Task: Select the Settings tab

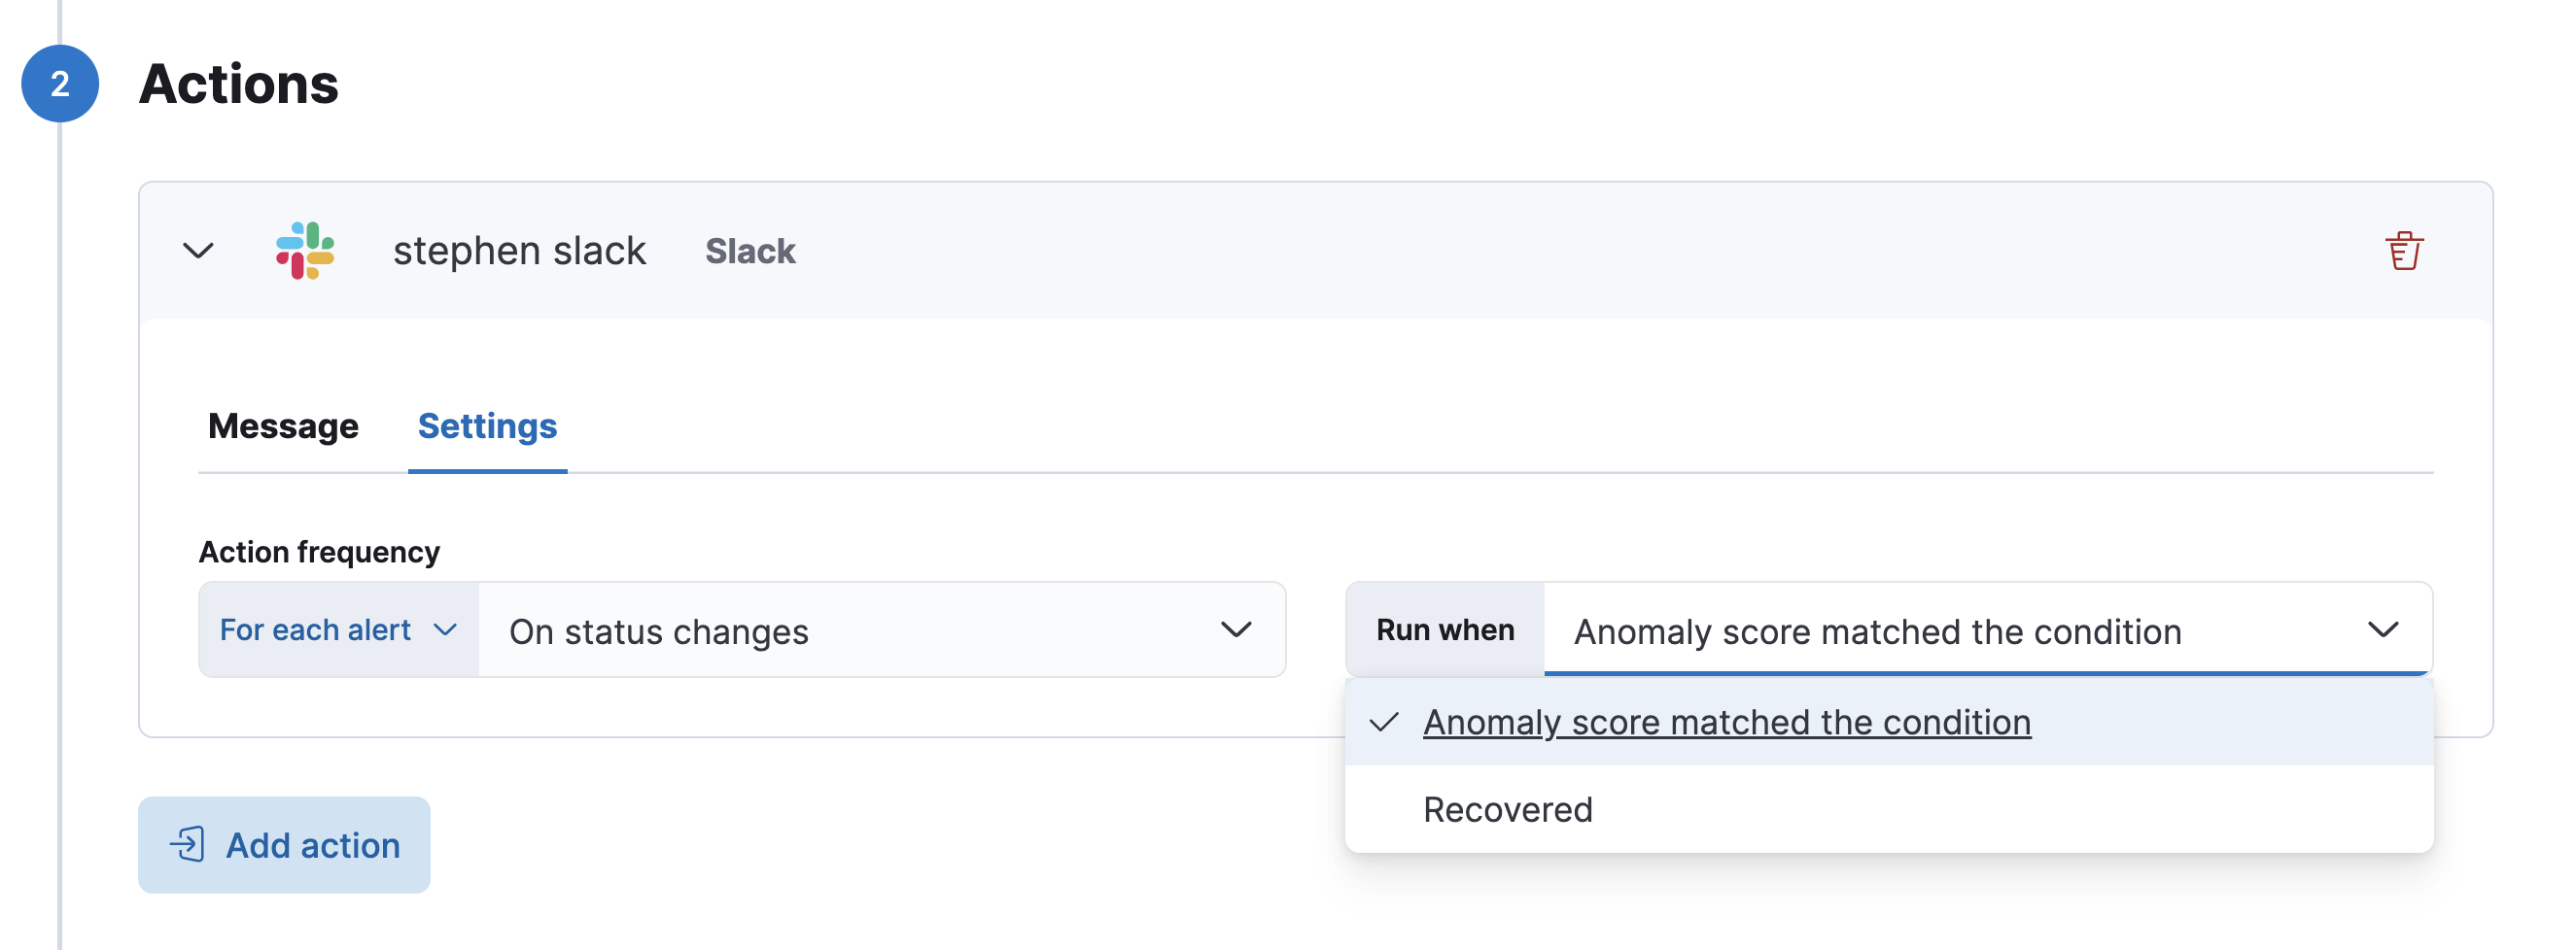Action: coord(487,426)
